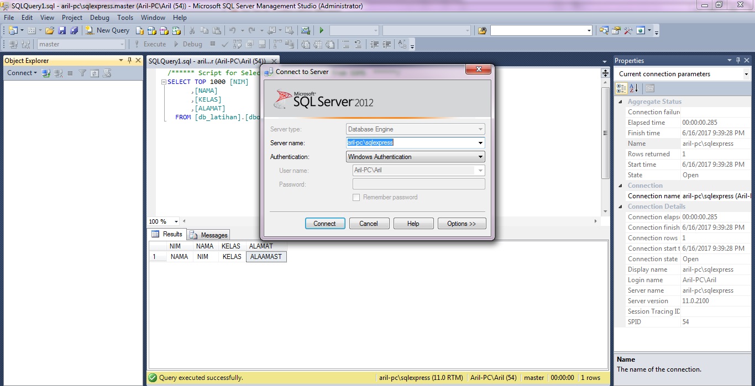This screenshot has width=755, height=386.
Task: Click the Save All icon
Action: click(74, 30)
